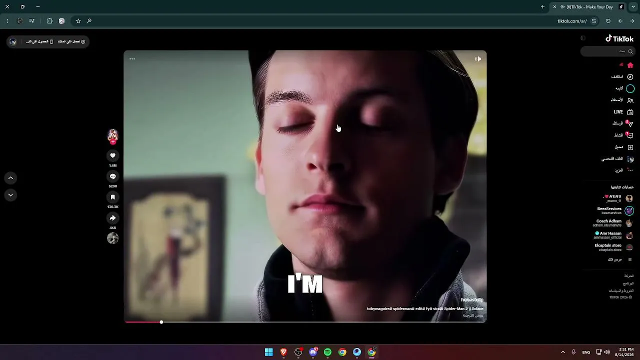640x360 pixels.
Task: Open the Activity notifications item in sidebar
Action: (x=624, y=135)
